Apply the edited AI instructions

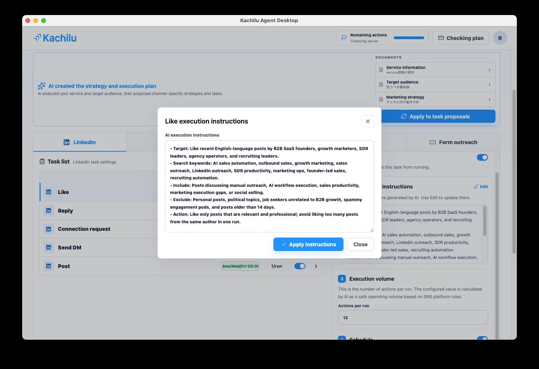point(307,244)
